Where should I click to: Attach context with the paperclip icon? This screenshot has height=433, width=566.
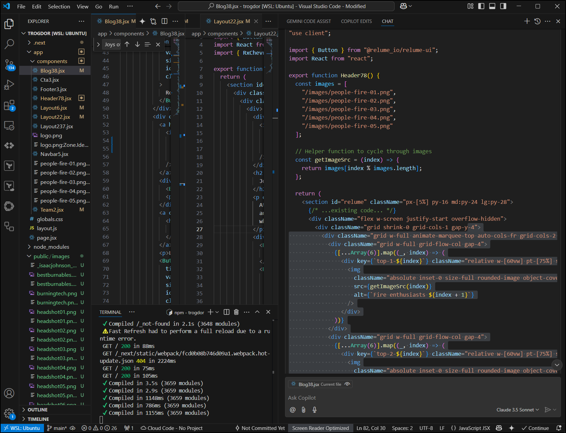point(304,410)
